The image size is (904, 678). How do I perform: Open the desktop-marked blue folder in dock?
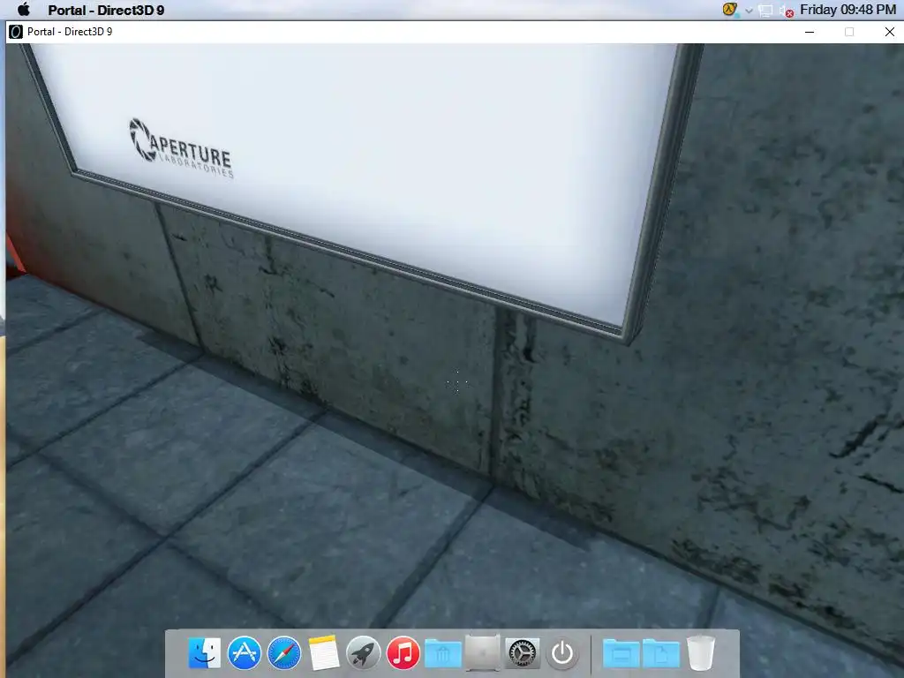coord(621,654)
